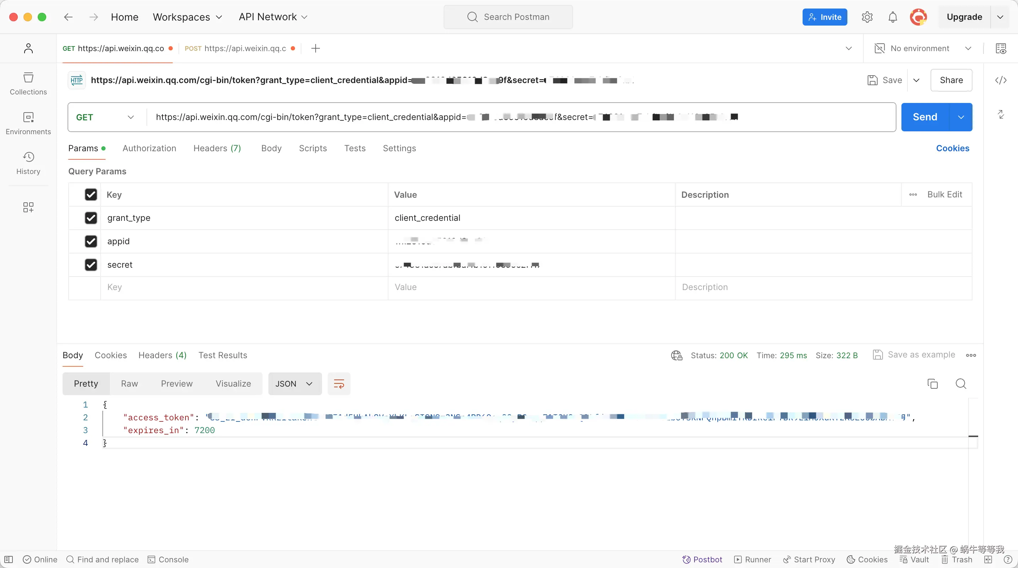Expand the JSON format dropdown

pos(294,384)
